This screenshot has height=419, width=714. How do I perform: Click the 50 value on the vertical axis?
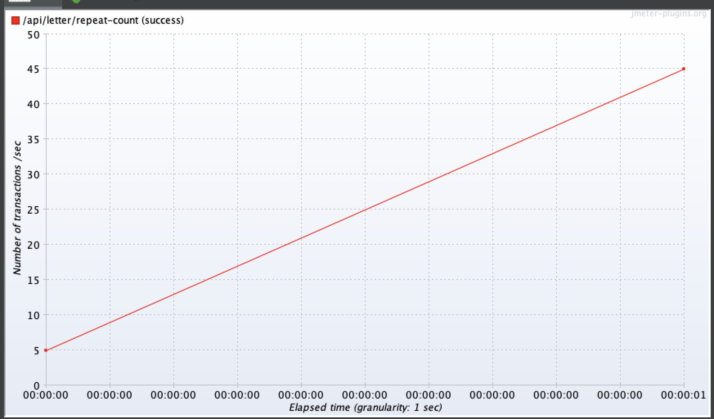point(34,35)
